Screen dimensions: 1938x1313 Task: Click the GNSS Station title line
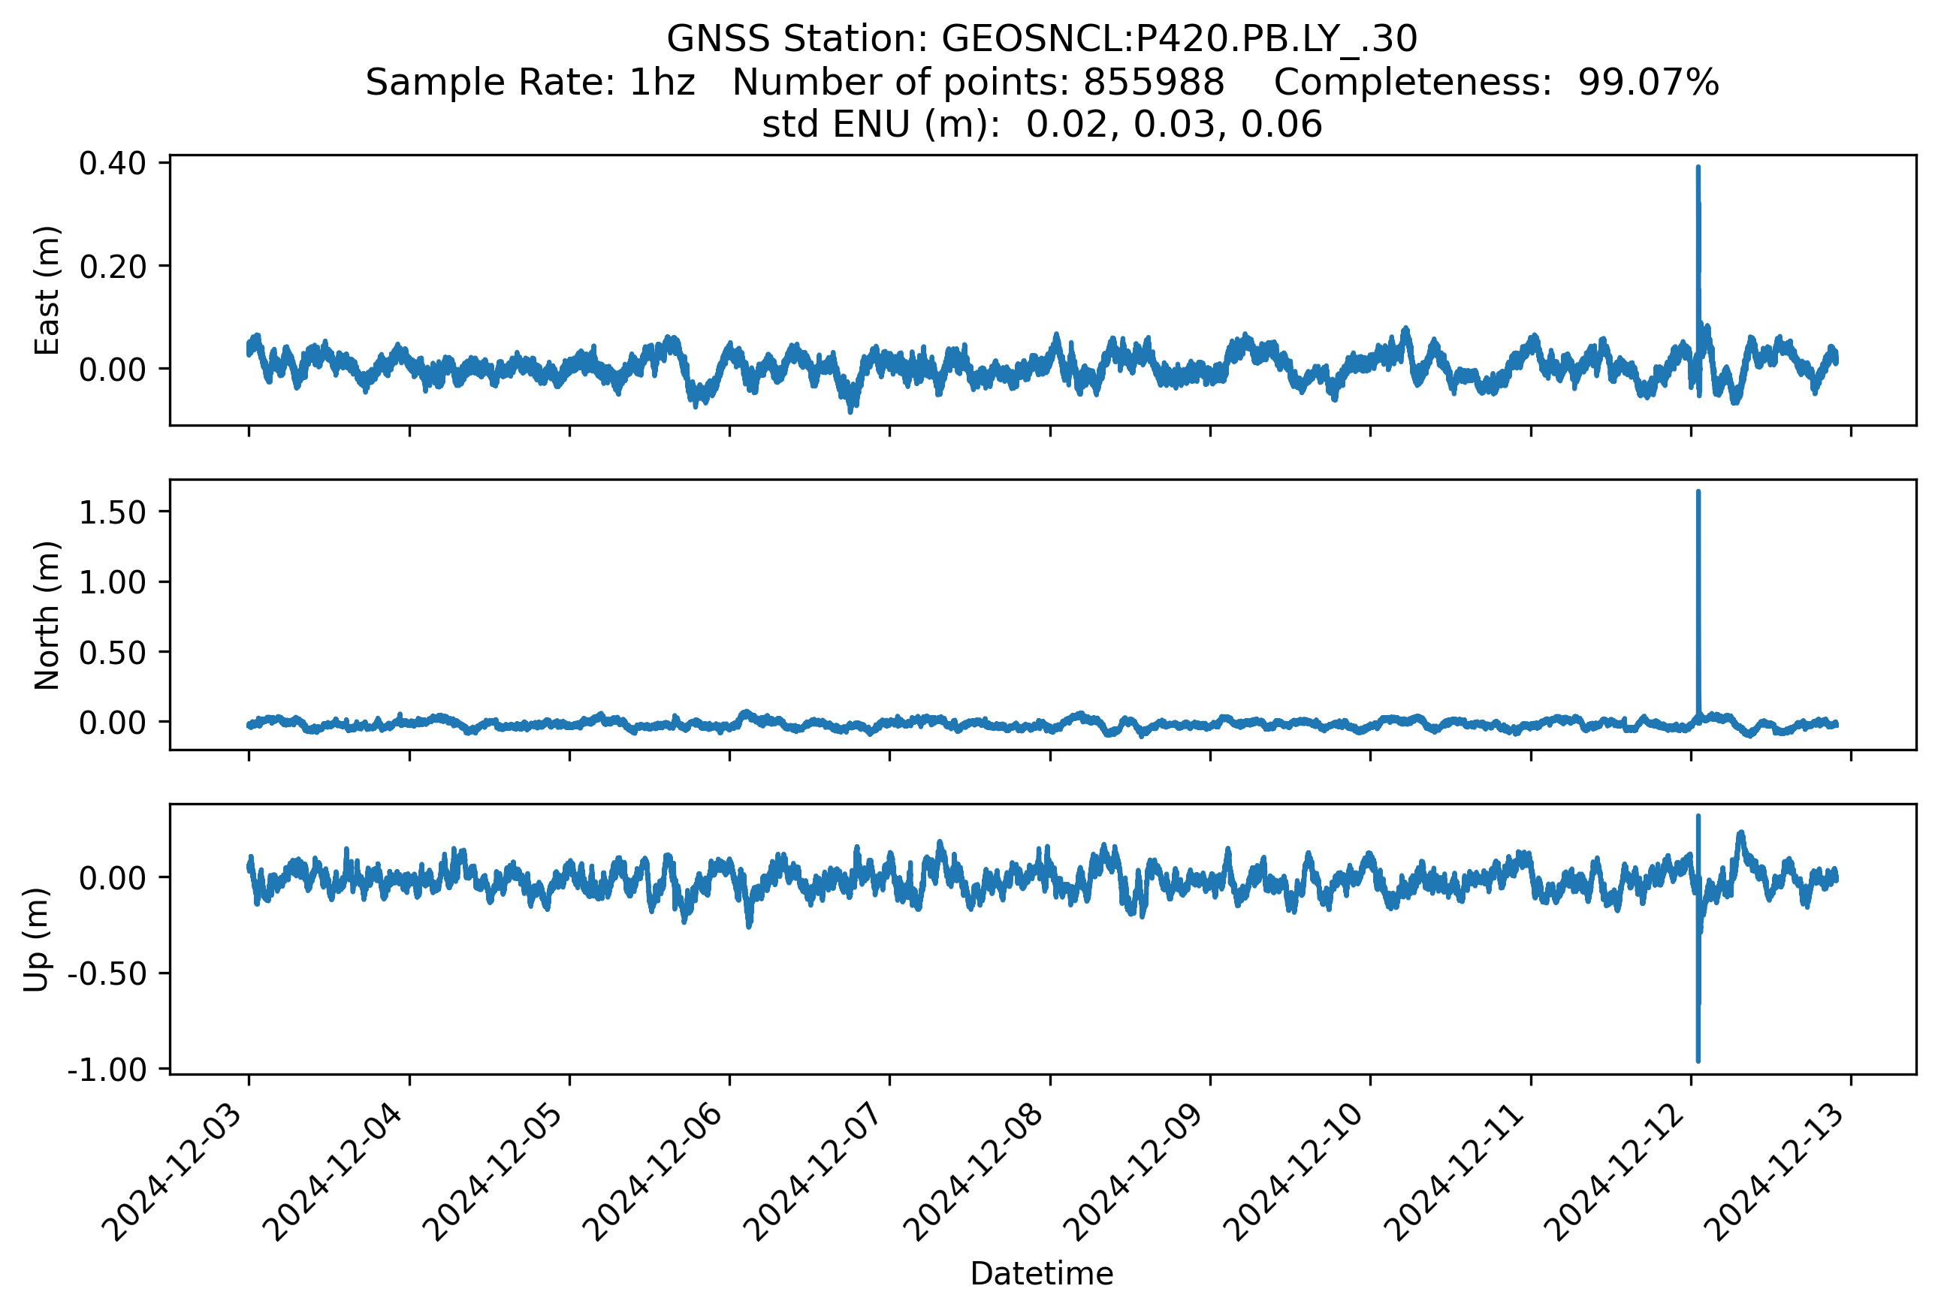coord(1042,38)
